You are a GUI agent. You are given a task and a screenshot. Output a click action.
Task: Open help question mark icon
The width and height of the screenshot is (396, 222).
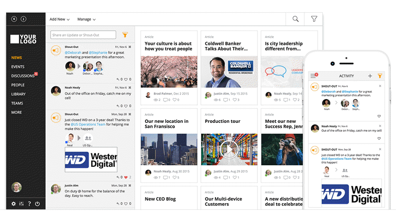coord(29,204)
